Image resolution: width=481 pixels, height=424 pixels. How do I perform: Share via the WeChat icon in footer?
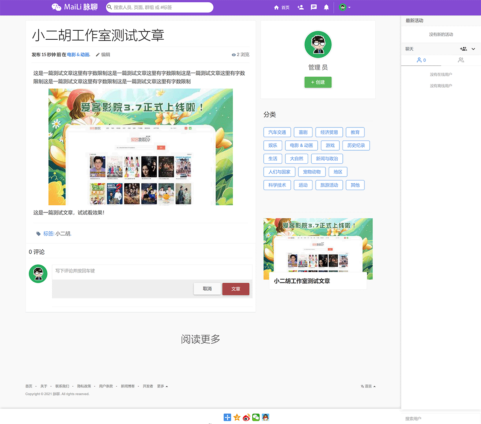255,417
